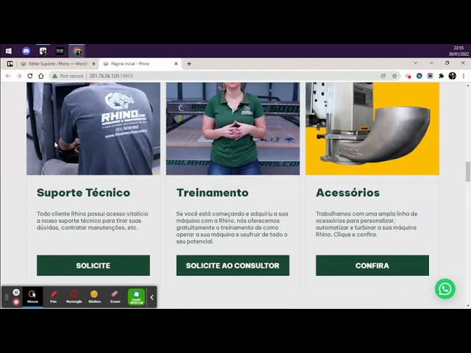Screen dimensions: 471x353
Task: Stop the screen recording
Action: (16, 302)
